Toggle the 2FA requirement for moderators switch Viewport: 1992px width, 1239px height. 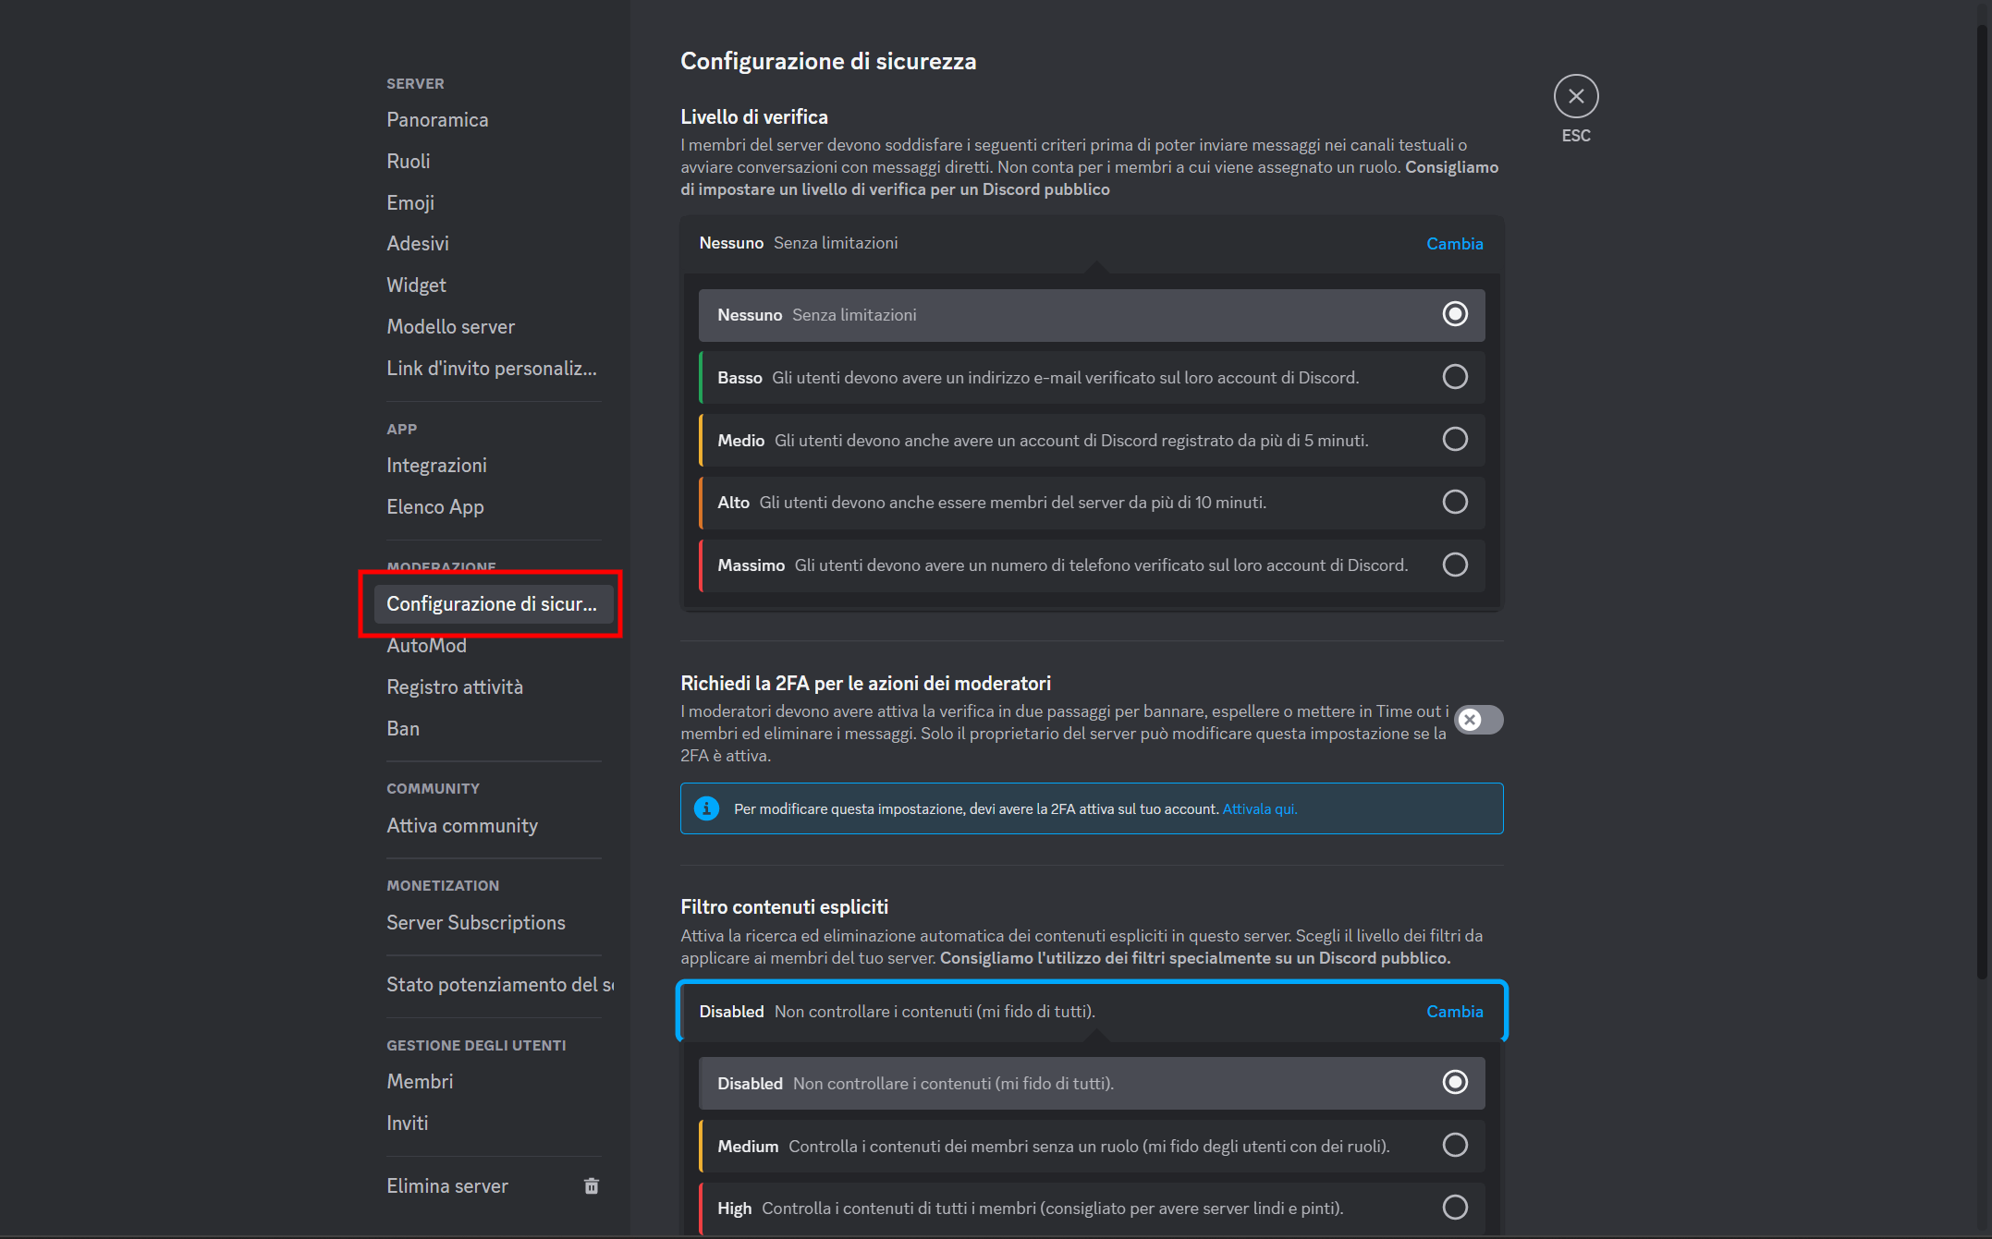click(1478, 720)
